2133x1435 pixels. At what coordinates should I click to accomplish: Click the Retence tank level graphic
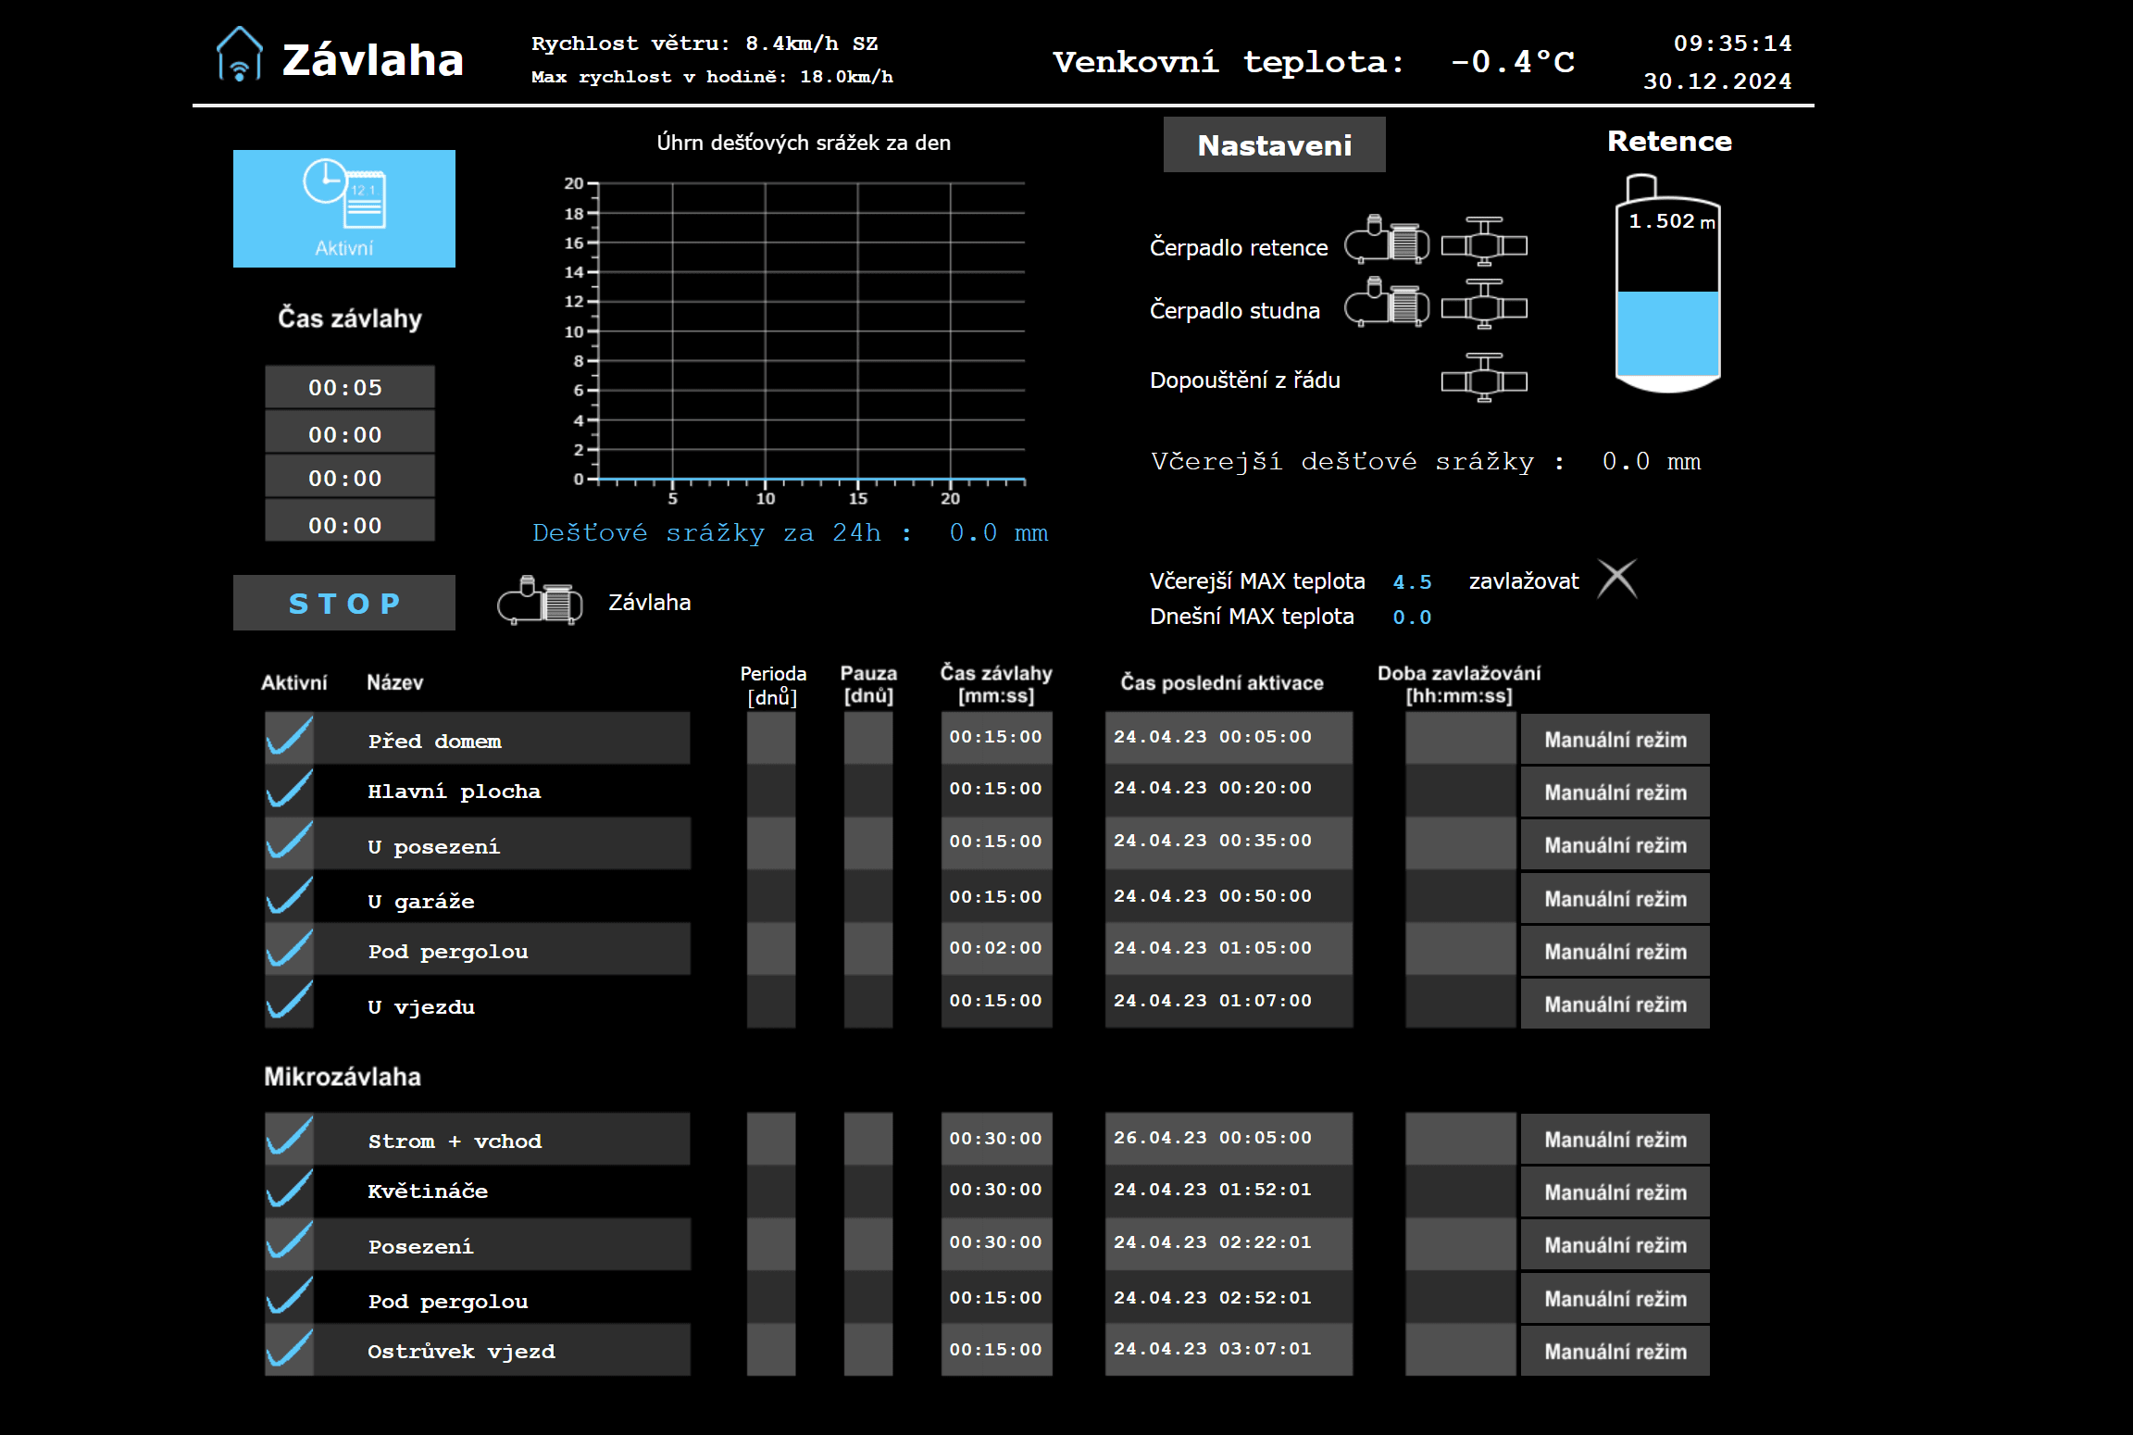tap(1668, 283)
